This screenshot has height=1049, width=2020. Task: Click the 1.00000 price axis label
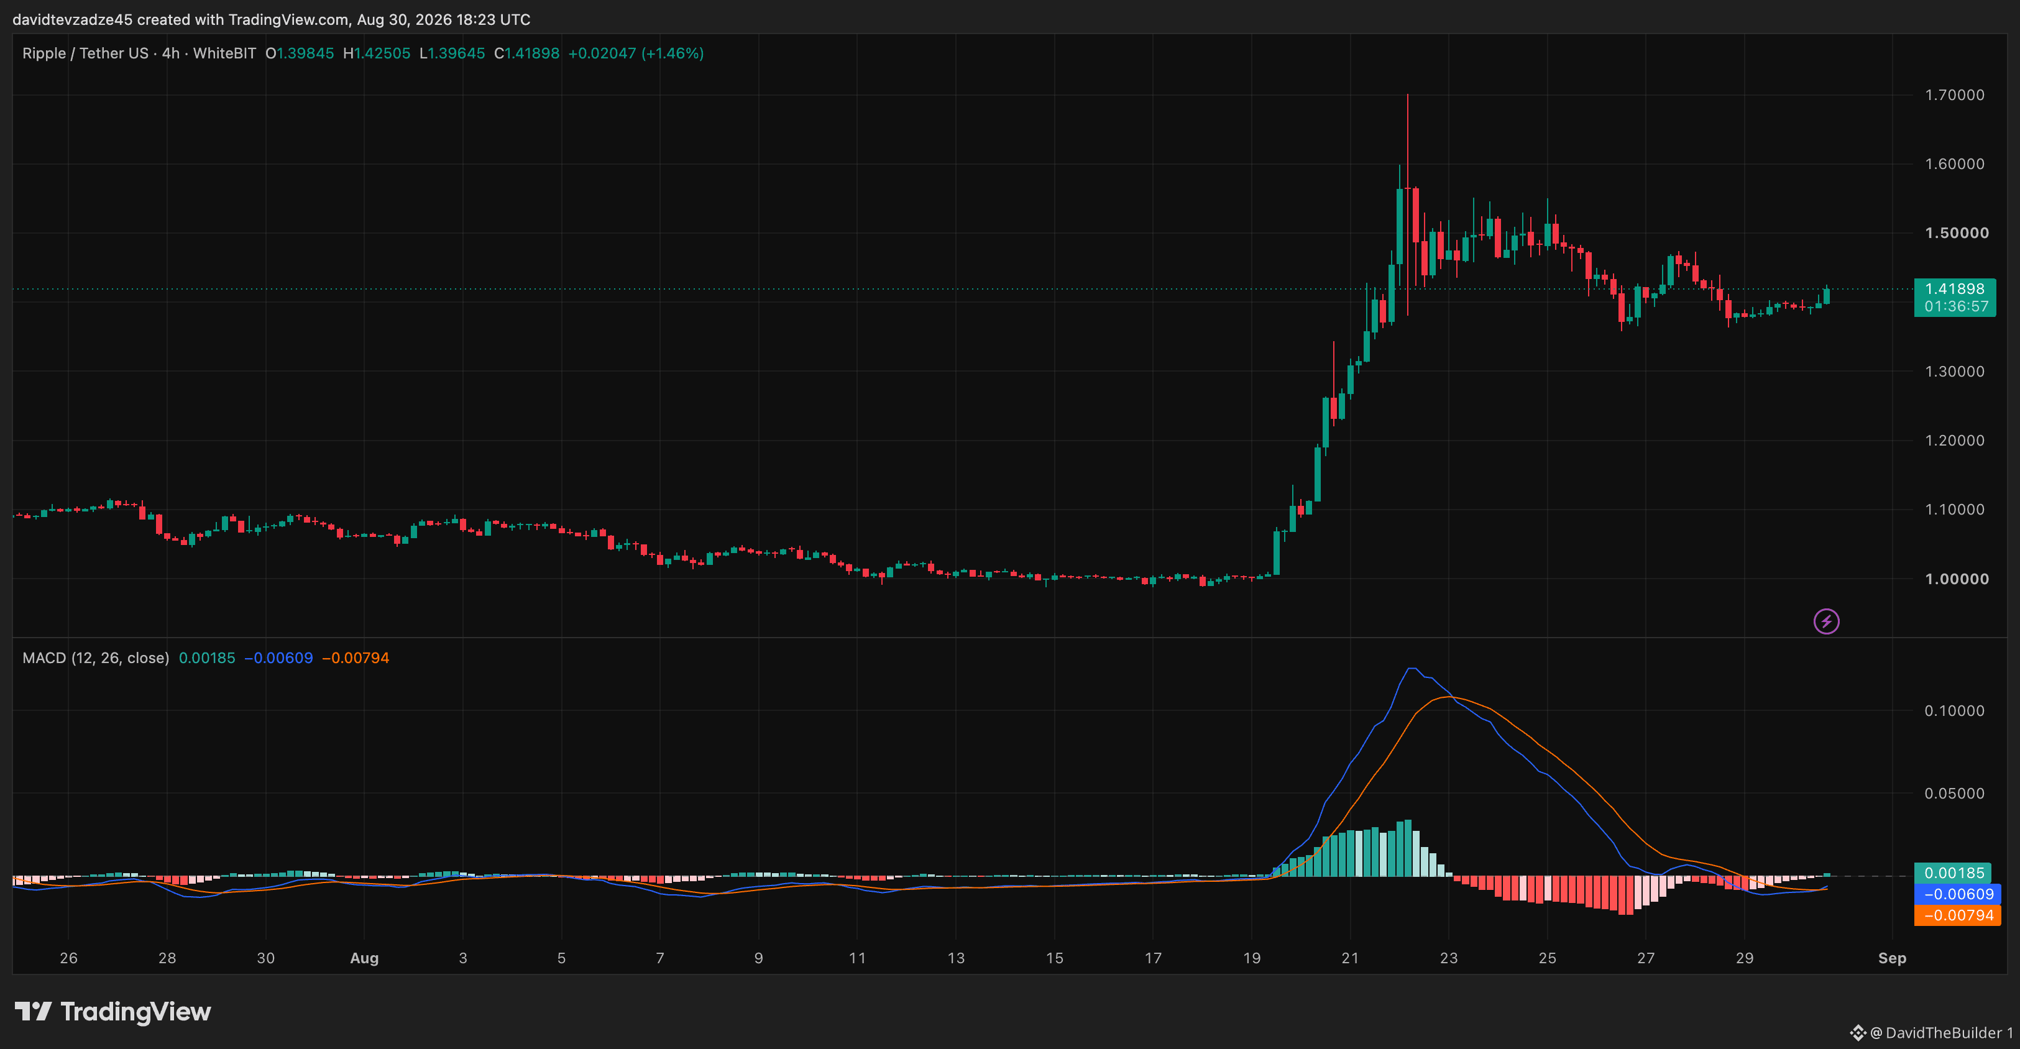pos(1957,579)
